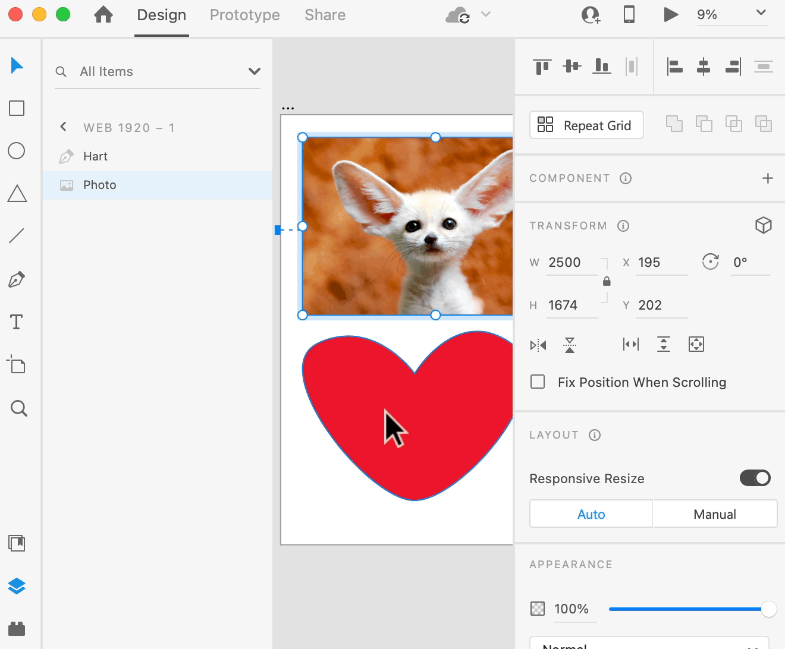This screenshot has width=785, height=649.
Task: Click the boolean Intersect operation icon
Action: click(733, 124)
